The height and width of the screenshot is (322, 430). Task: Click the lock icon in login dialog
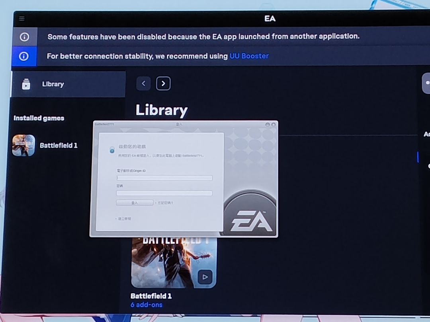coord(112,150)
